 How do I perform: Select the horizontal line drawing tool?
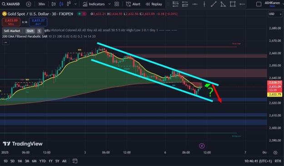[195, 4]
